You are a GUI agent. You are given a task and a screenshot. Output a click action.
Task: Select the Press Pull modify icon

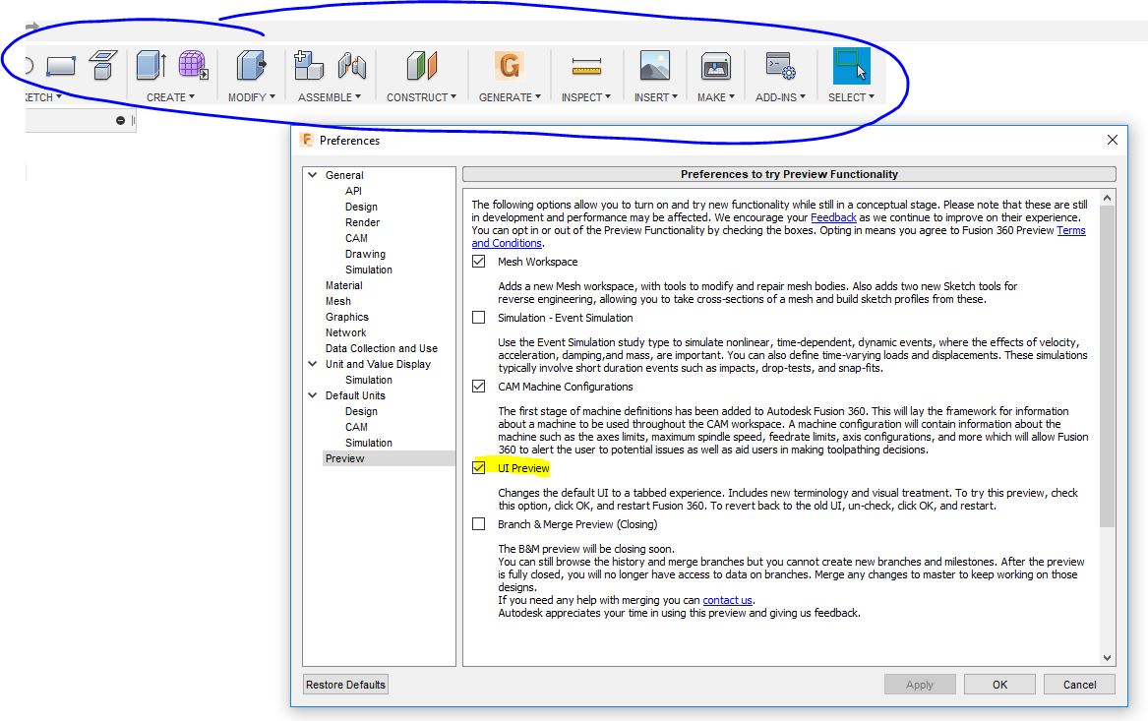coord(251,65)
